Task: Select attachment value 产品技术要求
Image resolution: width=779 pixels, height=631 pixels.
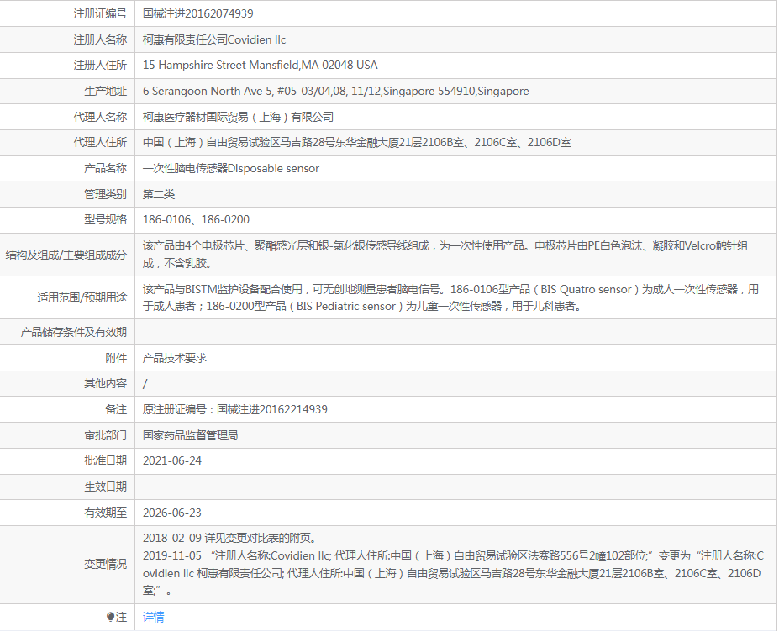Action: (175, 358)
